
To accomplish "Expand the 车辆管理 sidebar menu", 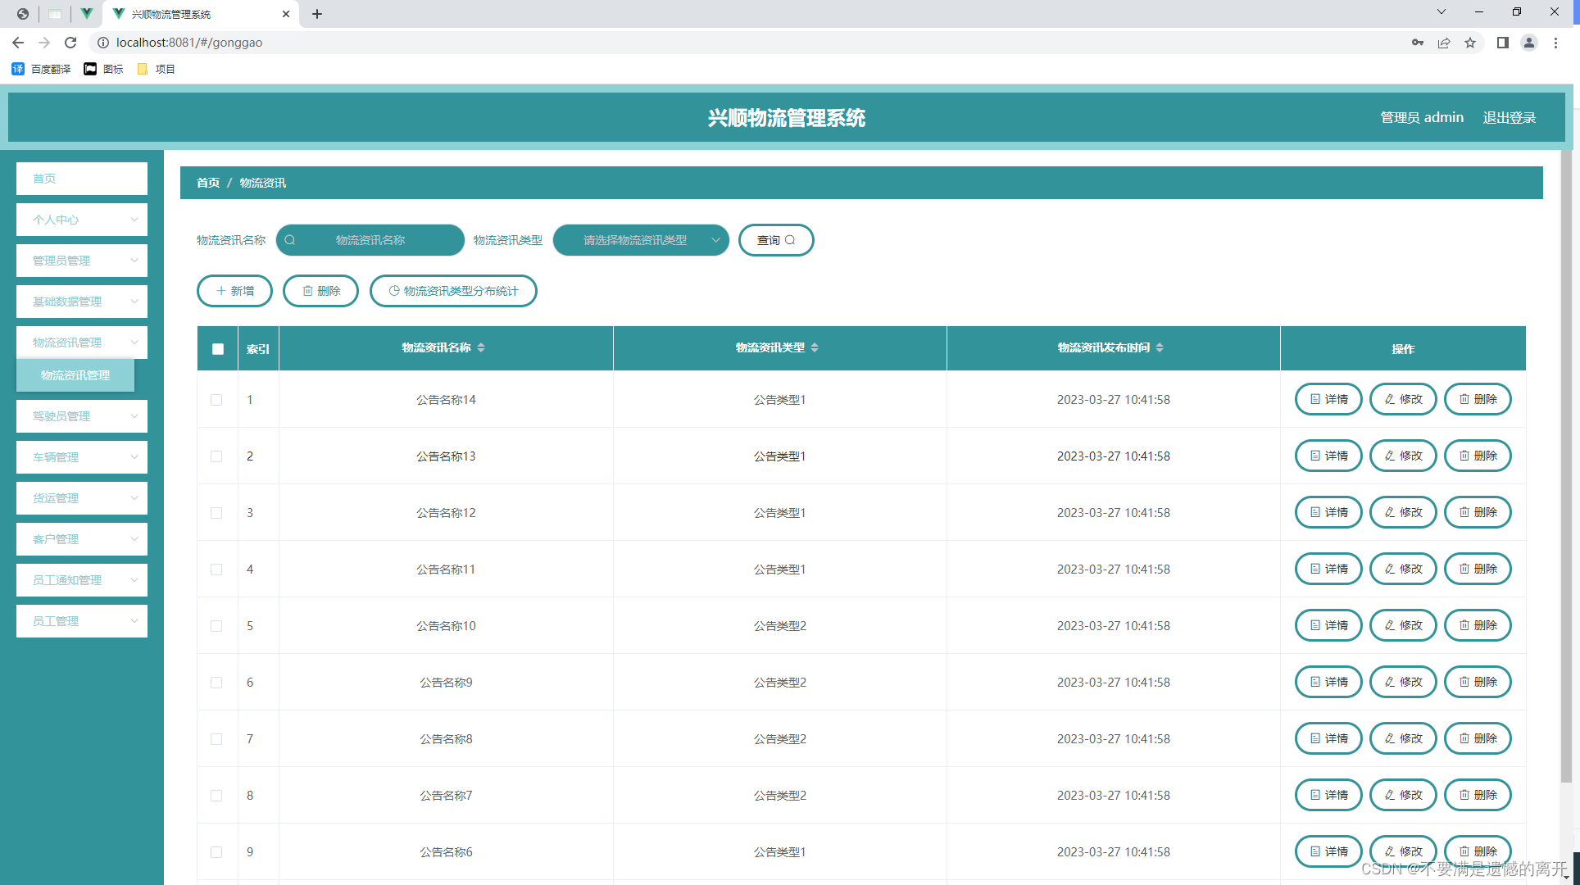I will pos(81,456).
